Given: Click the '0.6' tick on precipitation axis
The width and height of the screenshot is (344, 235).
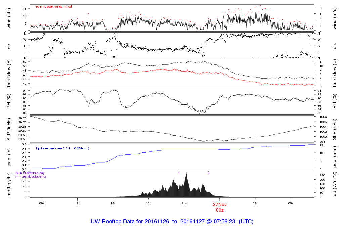Looking at the screenshot, I should tap(24, 144).
